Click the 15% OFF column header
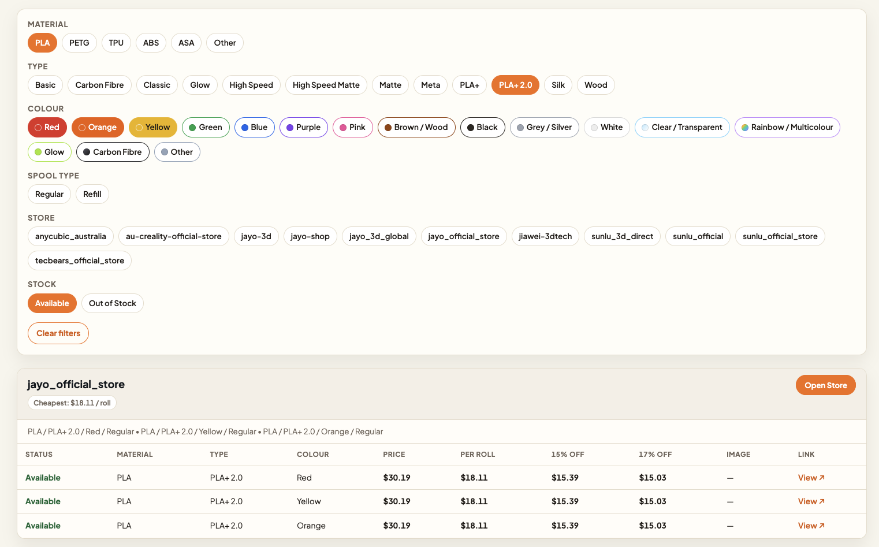 coord(568,455)
